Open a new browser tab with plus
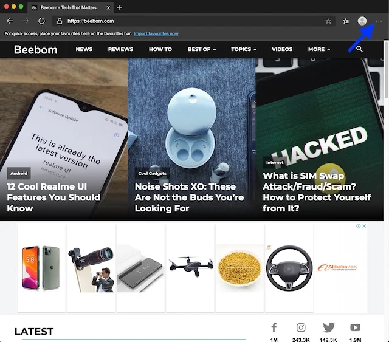389x342 pixels. coord(119,7)
